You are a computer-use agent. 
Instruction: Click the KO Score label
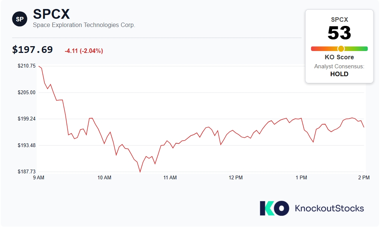(x=339, y=57)
